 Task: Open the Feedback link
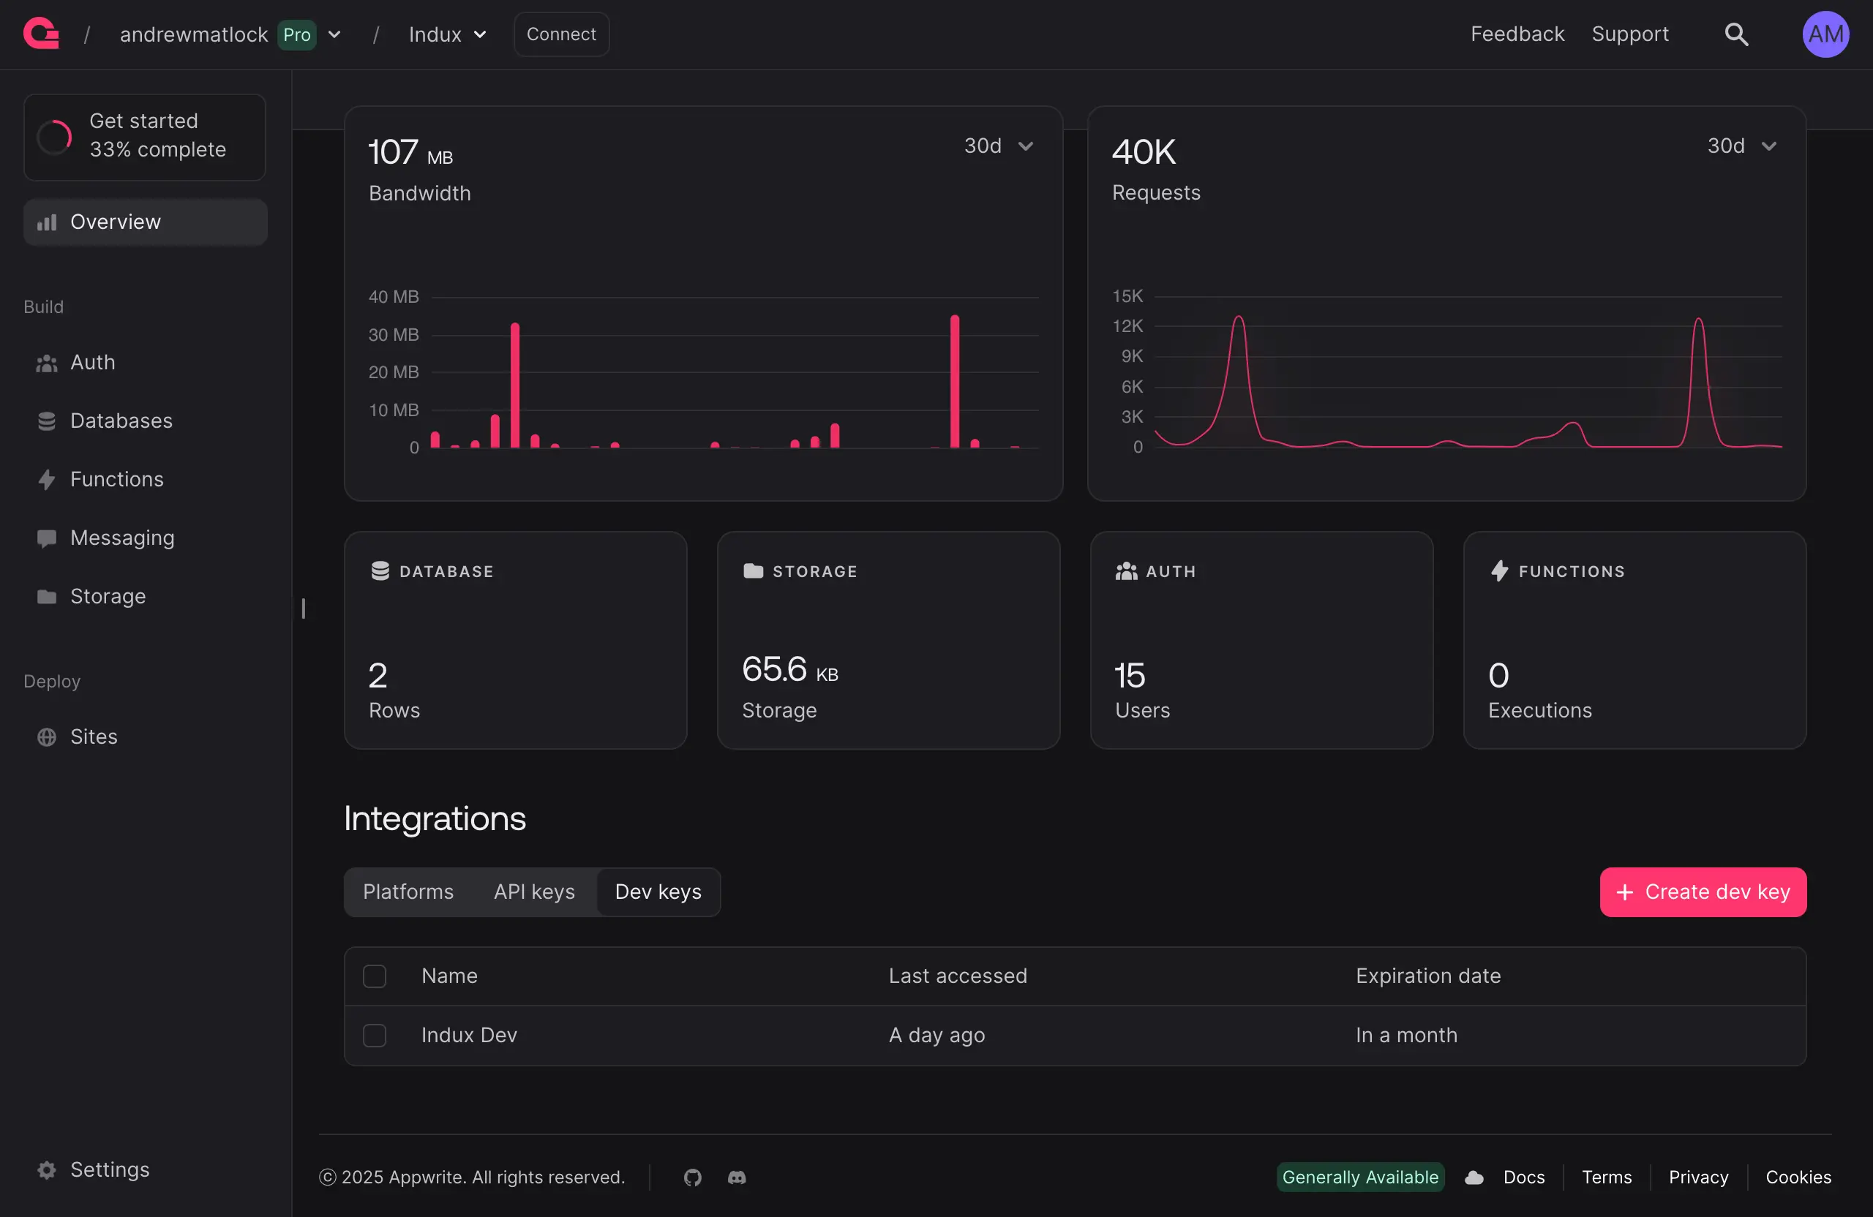[x=1517, y=34]
